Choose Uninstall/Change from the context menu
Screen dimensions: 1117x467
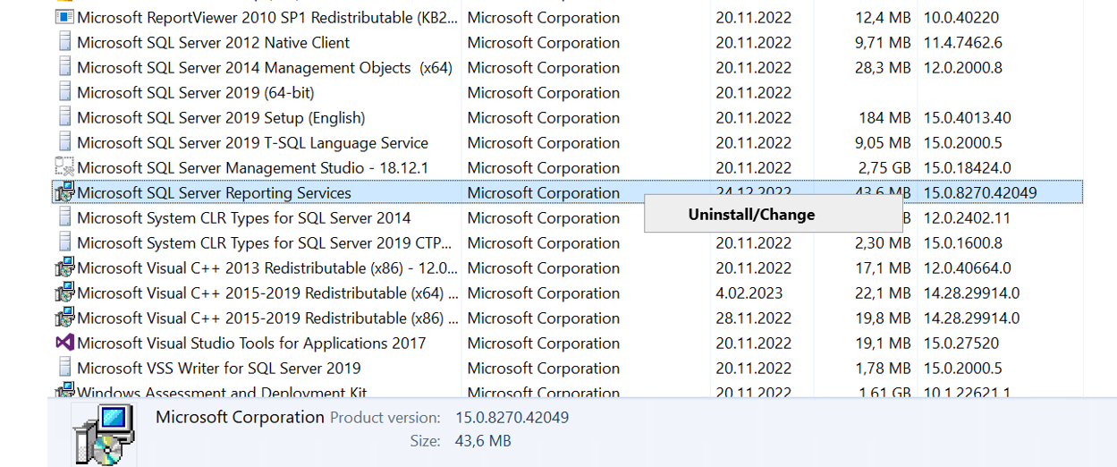[751, 214]
